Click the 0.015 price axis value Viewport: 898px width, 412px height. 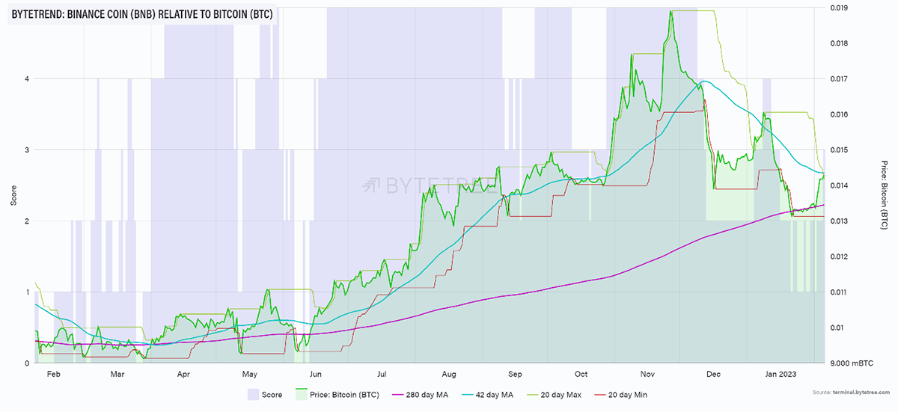click(840, 150)
